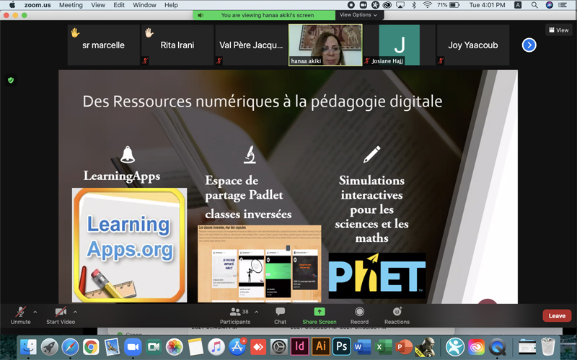Click the FaceTime icon in Dock
577x360 pixels.
tap(154, 346)
